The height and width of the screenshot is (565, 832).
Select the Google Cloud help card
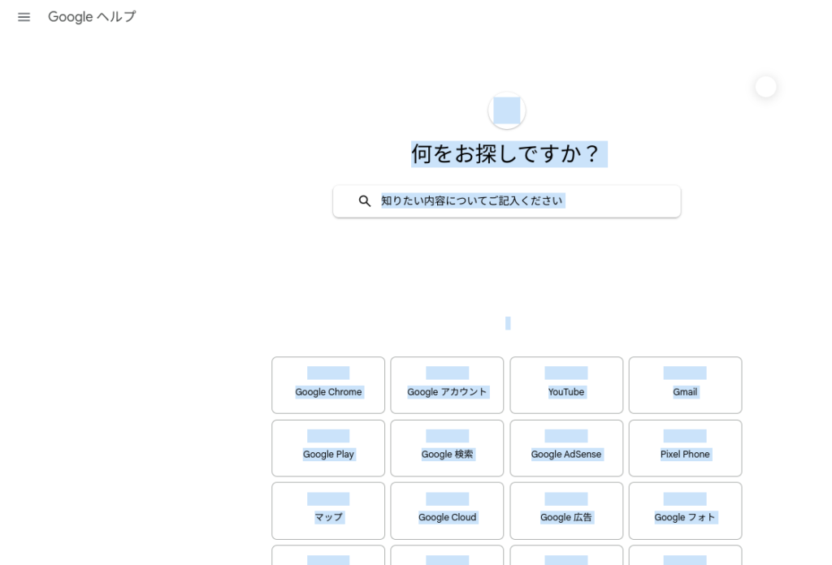click(x=447, y=511)
